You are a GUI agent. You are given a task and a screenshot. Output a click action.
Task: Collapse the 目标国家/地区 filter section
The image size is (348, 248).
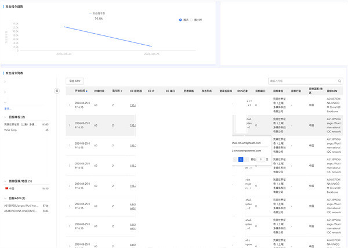pyautogui.click(x=5, y=181)
